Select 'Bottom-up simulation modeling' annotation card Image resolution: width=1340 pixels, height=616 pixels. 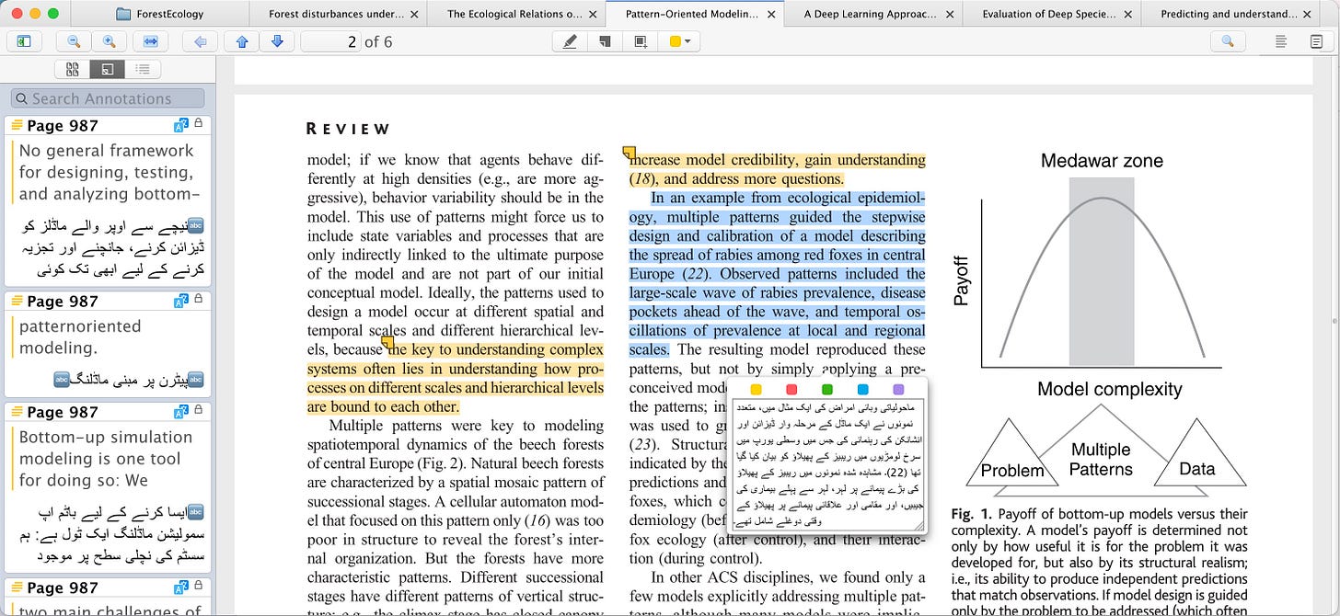[x=108, y=487]
